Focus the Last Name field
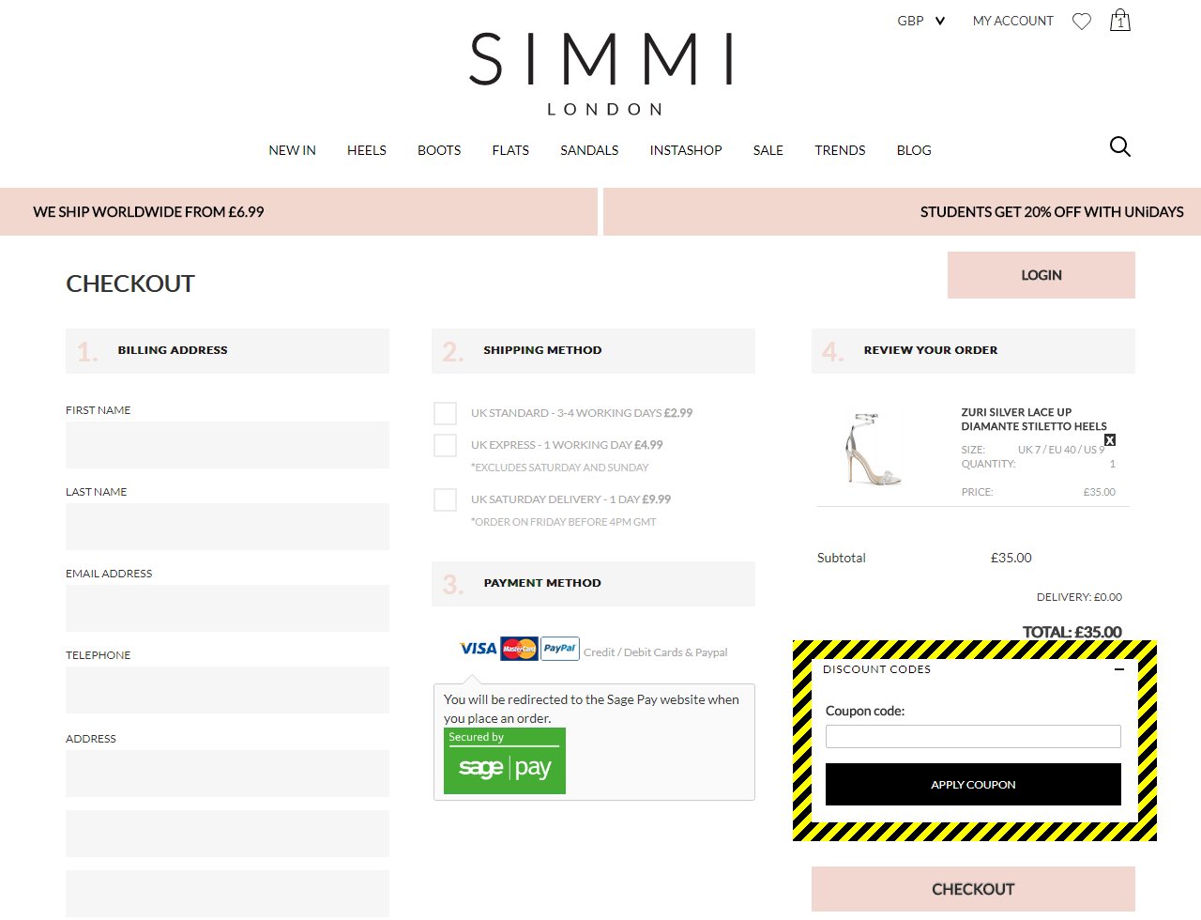Viewport: 1201px width, 920px height. coord(227,527)
